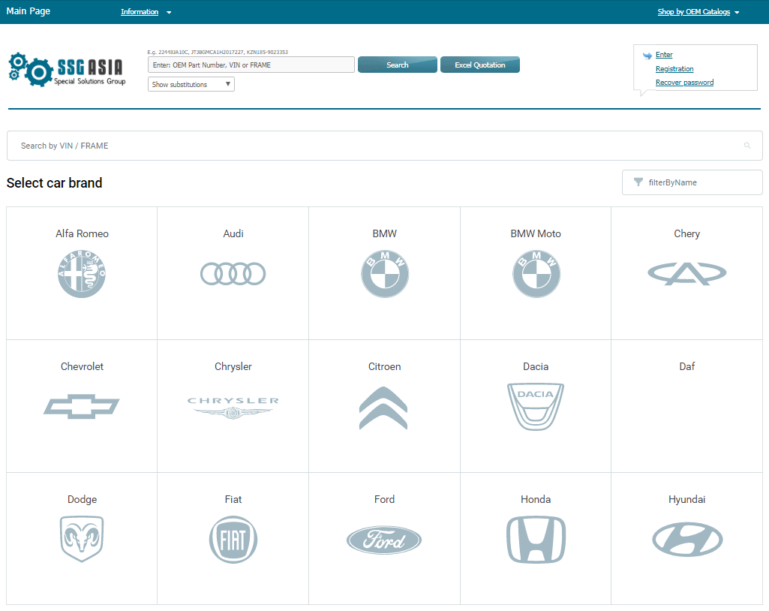Select the Honda brand logo

tap(536, 540)
